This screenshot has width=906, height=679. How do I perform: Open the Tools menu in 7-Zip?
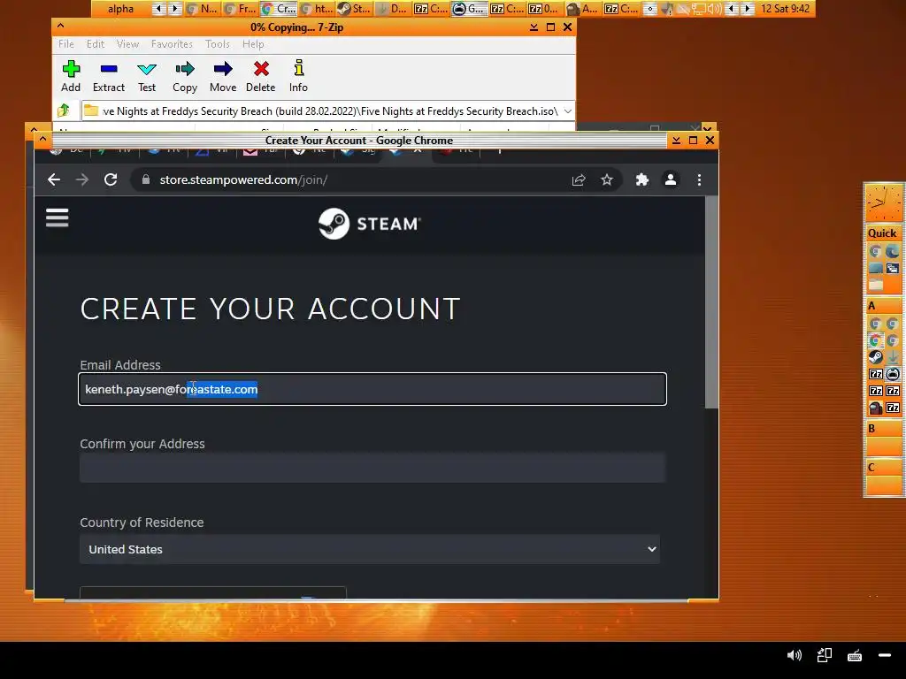(218, 44)
